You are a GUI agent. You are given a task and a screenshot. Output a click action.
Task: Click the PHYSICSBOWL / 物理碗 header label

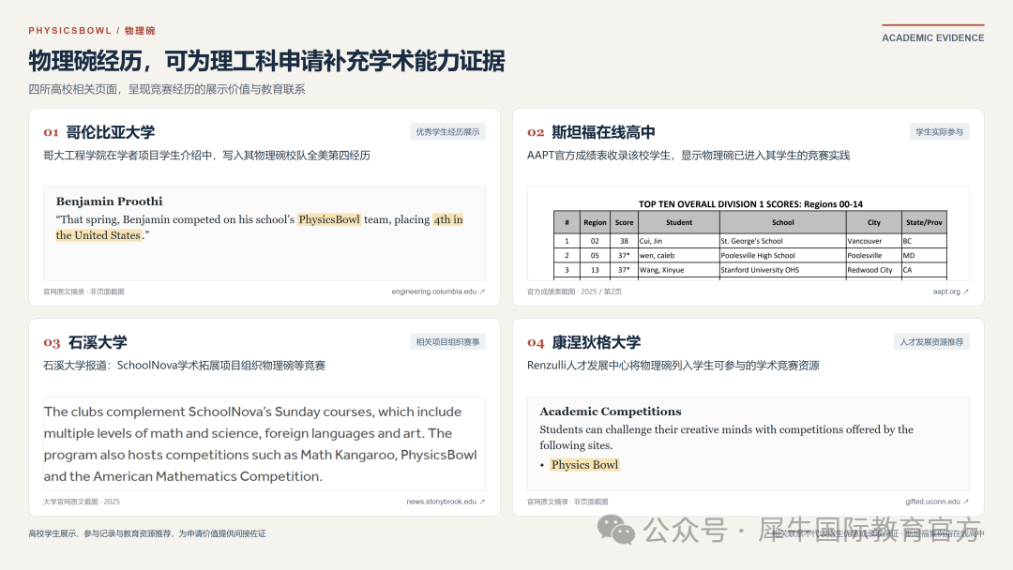point(92,30)
